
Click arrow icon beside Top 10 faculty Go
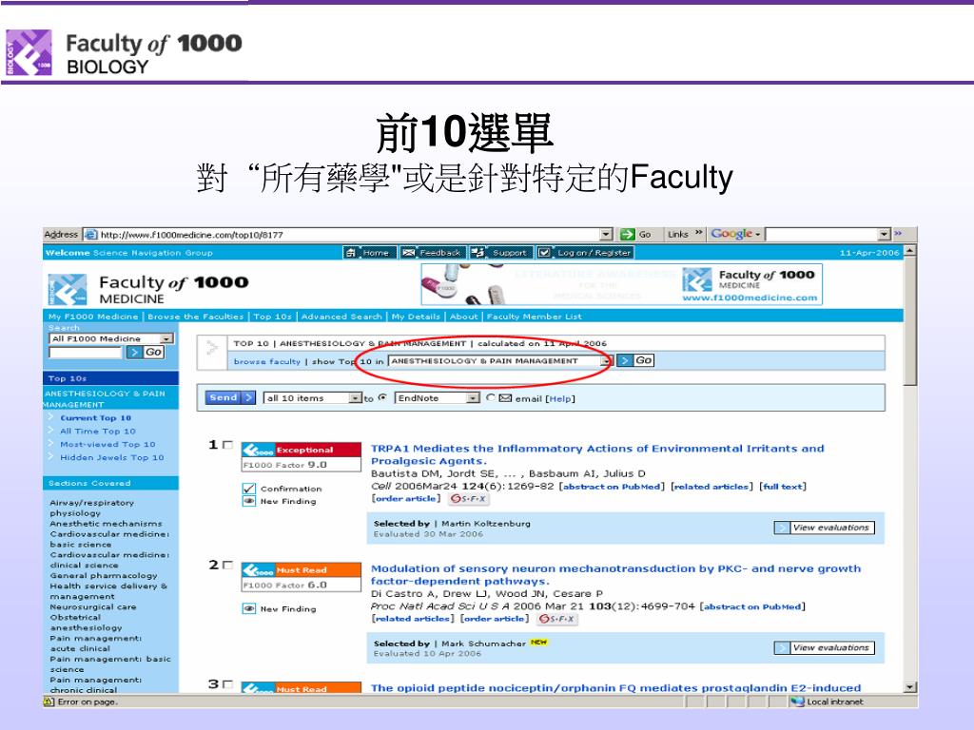pos(625,360)
